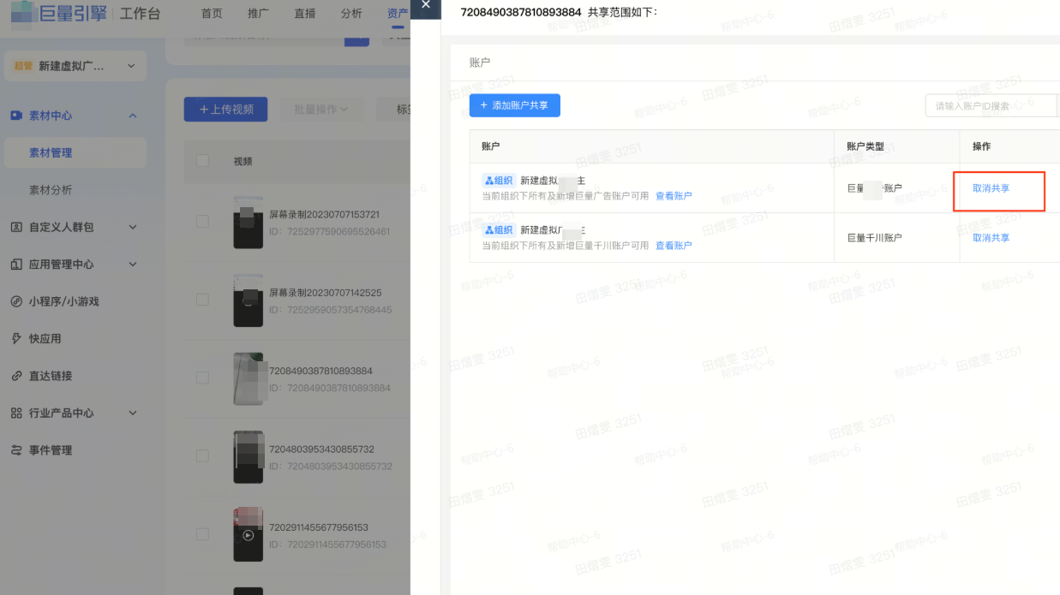The image size is (1060, 595).
Task: Click 取消共享 in the first account row
Action: tap(991, 188)
